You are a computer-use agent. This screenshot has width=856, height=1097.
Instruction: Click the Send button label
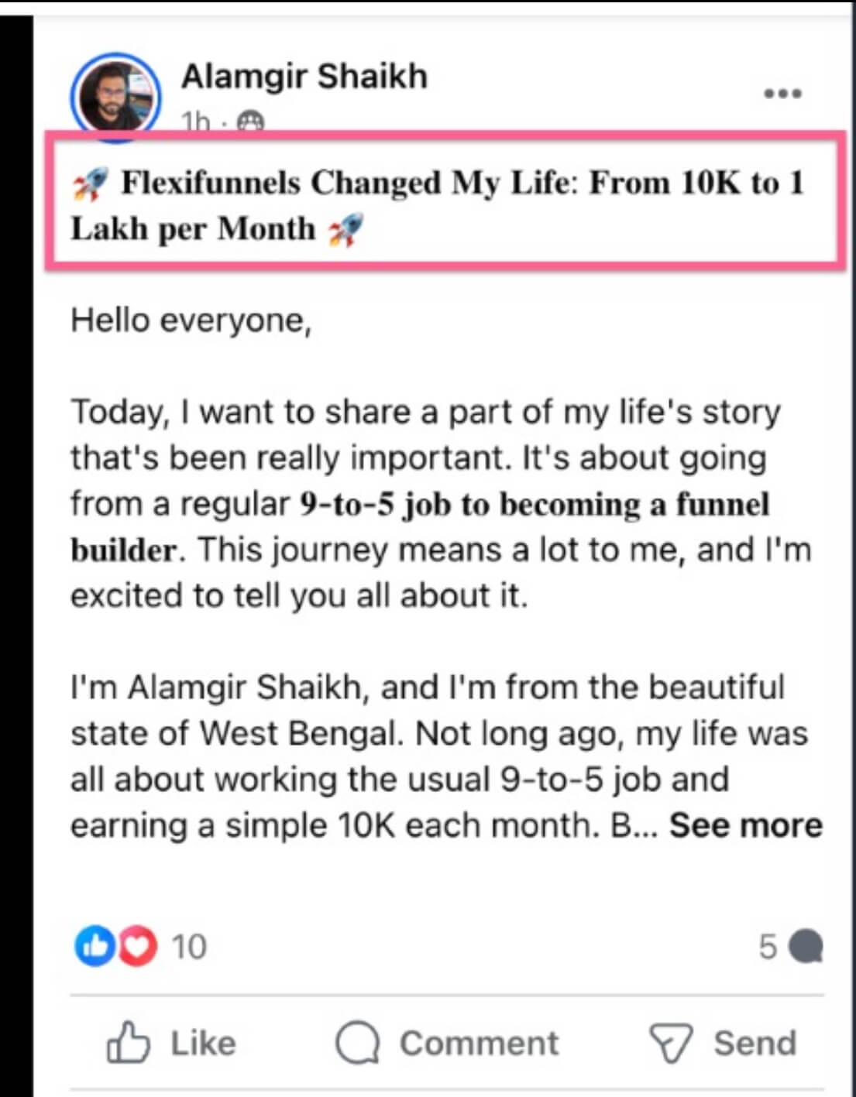click(755, 1043)
